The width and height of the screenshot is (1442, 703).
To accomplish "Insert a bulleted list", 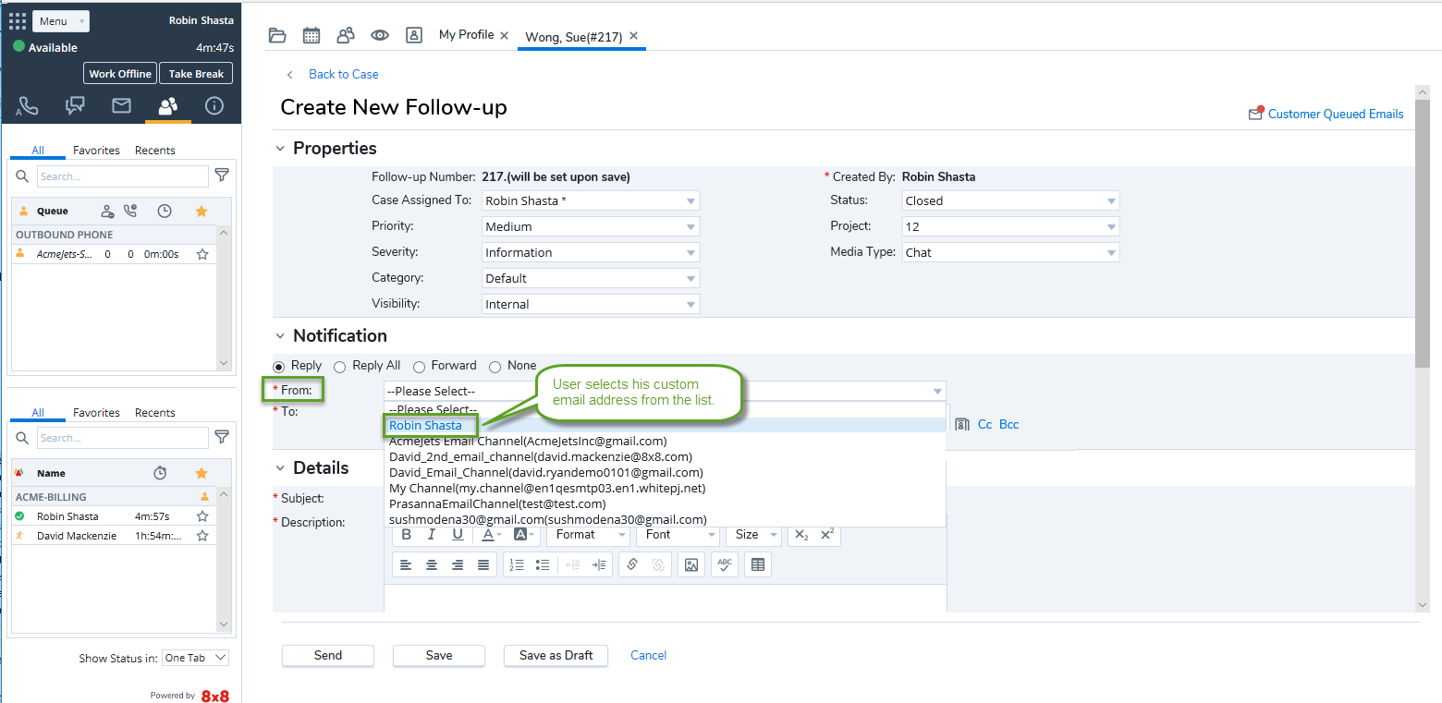I will (543, 564).
